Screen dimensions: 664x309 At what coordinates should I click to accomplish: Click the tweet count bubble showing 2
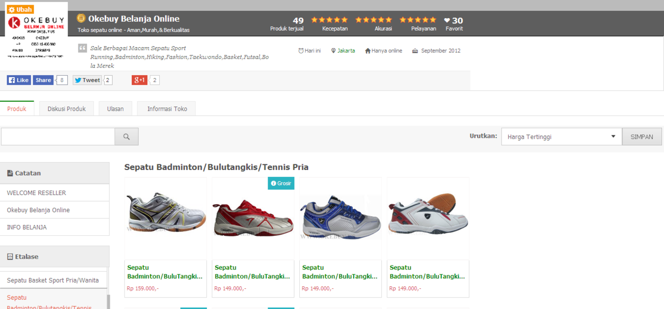click(108, 80)
